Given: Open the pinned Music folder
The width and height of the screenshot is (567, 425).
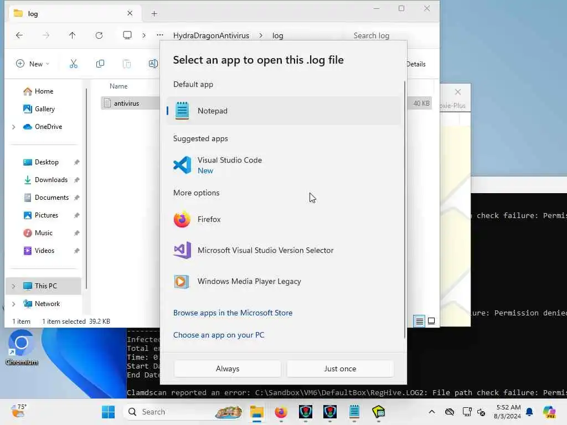Looking at the screenshot, I should pos(43,233).
